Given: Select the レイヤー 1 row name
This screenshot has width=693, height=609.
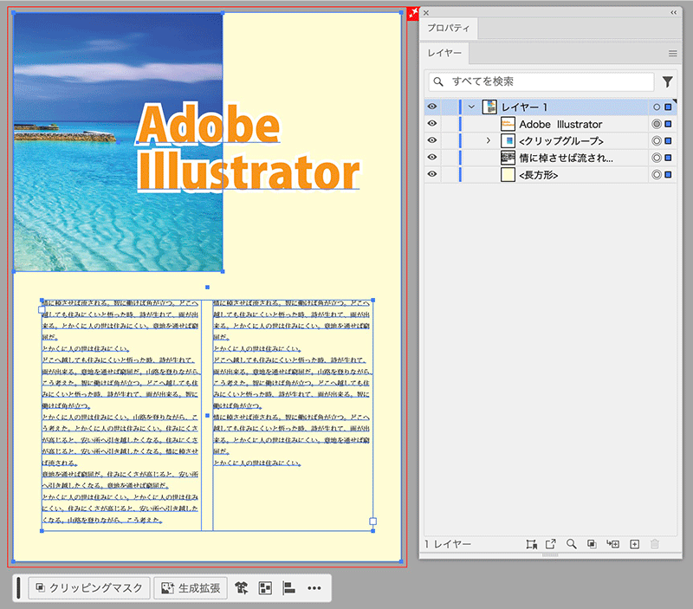Looking at the screenshot, I should coord(524,107).
